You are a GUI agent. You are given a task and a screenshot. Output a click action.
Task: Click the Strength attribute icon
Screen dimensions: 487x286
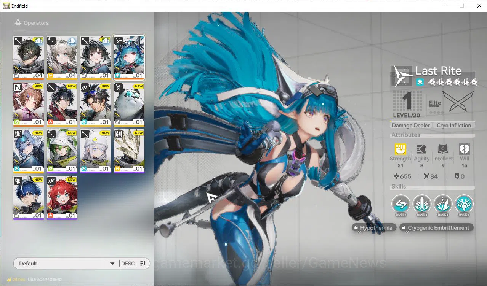(400, 149)
